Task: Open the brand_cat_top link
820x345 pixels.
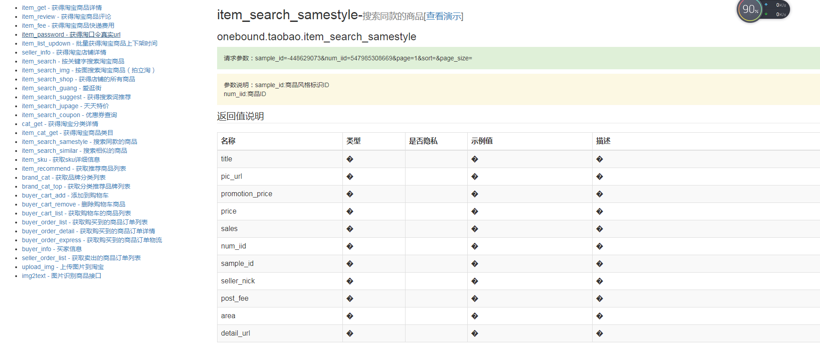Action: [x=76, y=186]
